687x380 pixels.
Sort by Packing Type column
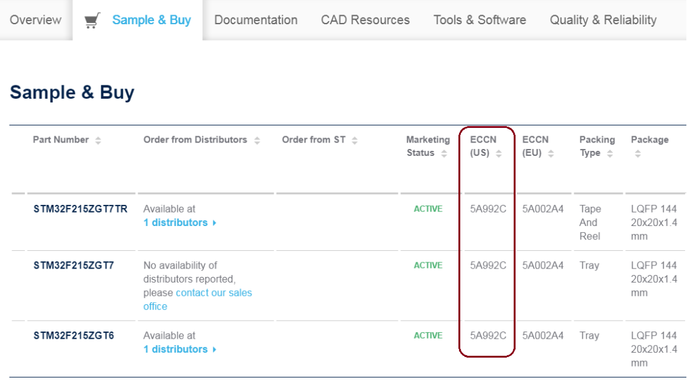[x=610, y=153]
